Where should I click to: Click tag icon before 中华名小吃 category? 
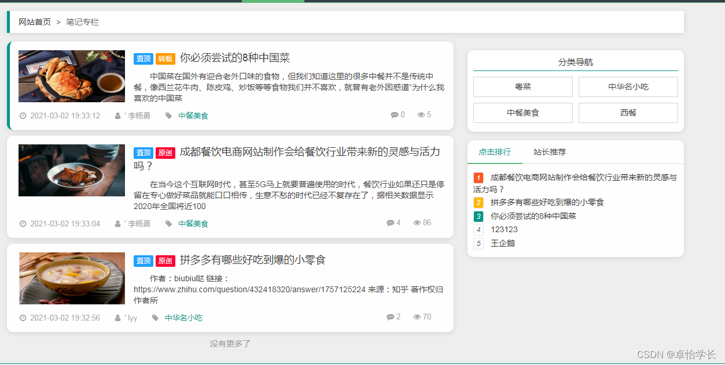tap(155, 318)
